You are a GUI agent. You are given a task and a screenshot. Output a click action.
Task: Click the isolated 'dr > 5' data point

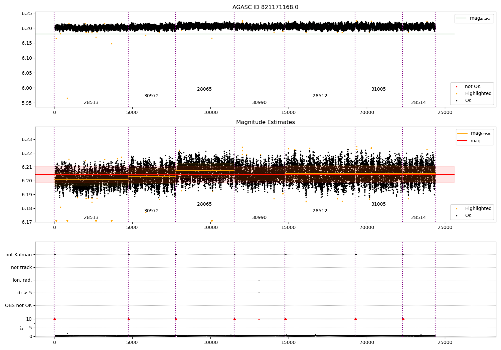pos(259,293)
